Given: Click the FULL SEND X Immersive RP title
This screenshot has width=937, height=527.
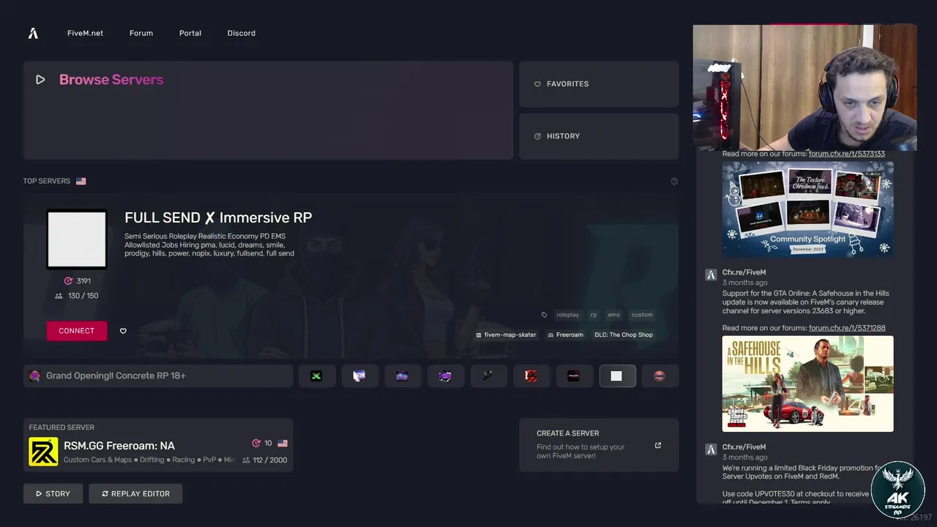Looking at the screenshot, I should [218, 217].
